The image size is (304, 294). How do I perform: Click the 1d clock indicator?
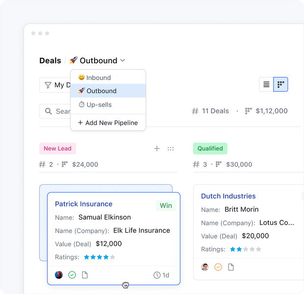161,275
